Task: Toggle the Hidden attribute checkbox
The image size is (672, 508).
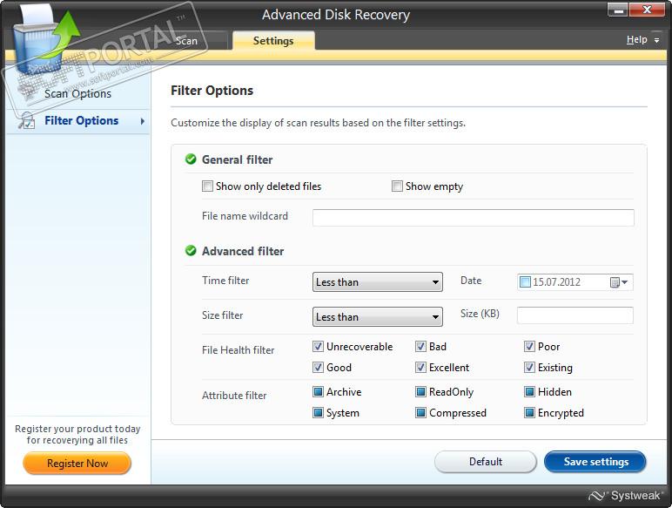Action: pos(530,392)
